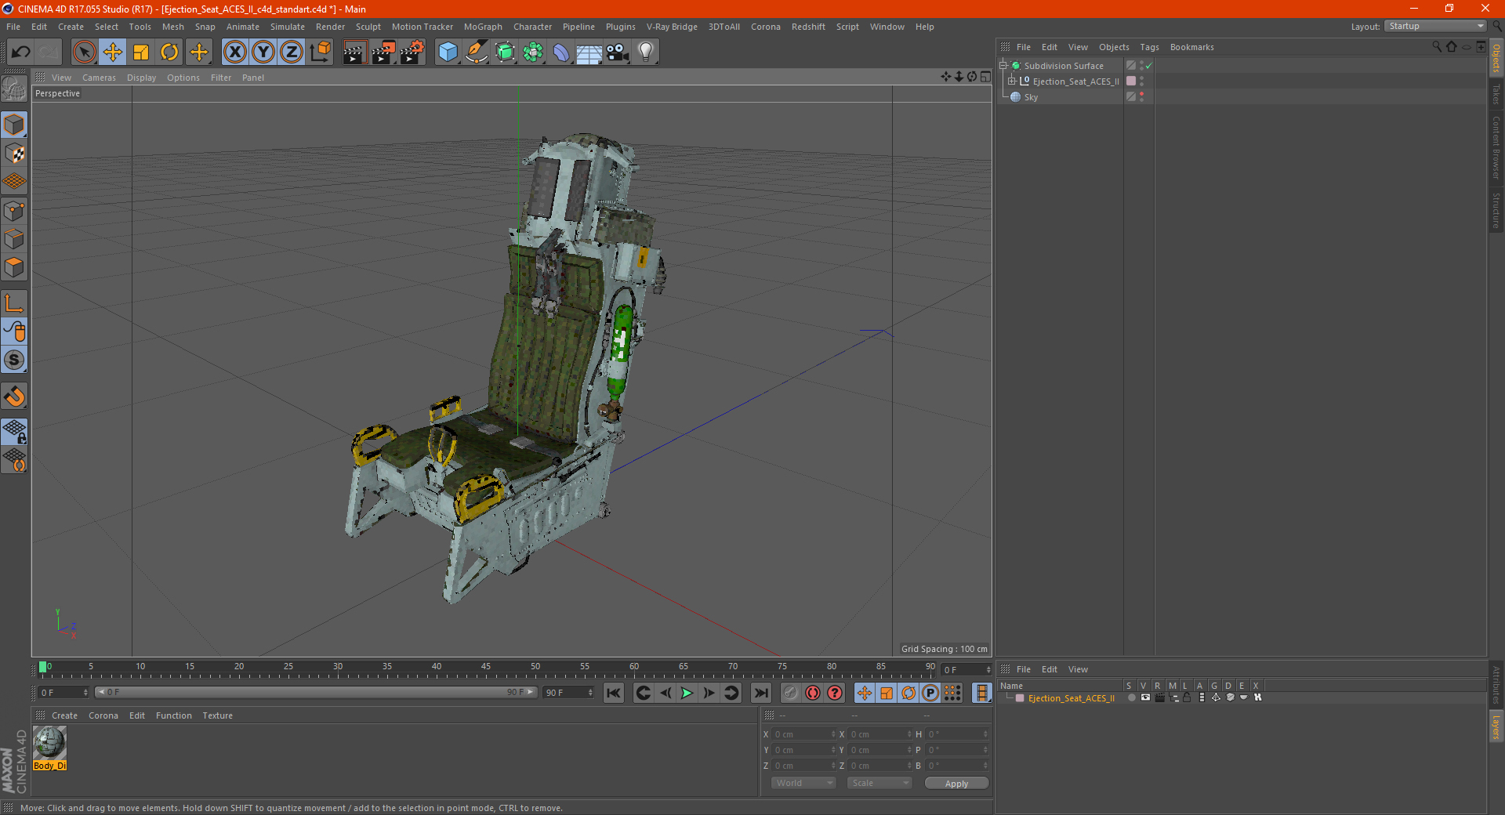Open Edit Render Settings gear clapperboard
The height and width of the screenshot is (815, 1505).
(412, 52)
